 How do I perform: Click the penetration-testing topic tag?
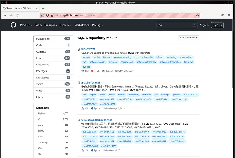pos(122,57)
